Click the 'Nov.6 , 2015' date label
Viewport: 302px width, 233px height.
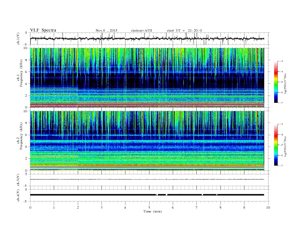[x=106, y=30]
